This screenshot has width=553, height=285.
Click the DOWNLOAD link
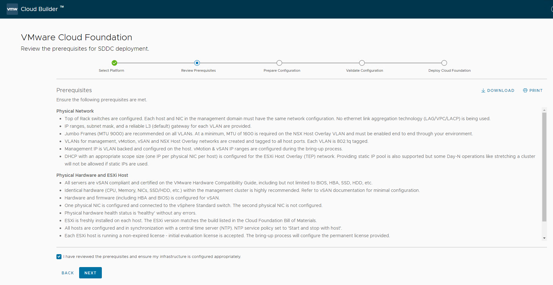tap(498, 91)
